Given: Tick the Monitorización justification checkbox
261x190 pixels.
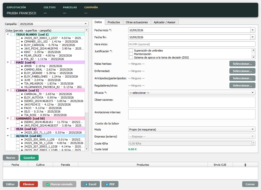Looking at the screenshot, I should pos(131,54).
